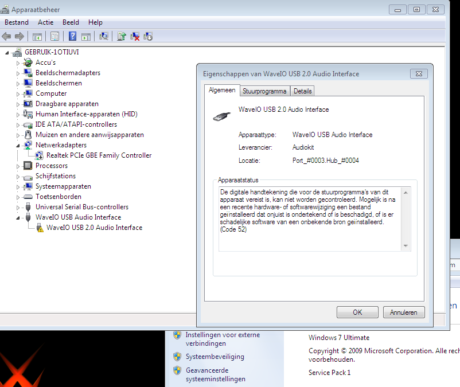Open Geavanceerde systeeminstellingen link
The width and height of the screenshot is (460, 387).
pos(215,374)
